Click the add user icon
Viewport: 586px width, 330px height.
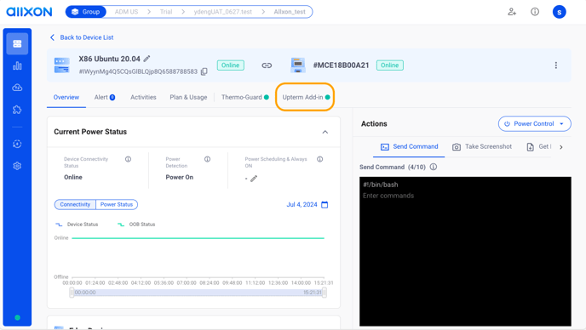pyautogui.click(x=512, y=12)
